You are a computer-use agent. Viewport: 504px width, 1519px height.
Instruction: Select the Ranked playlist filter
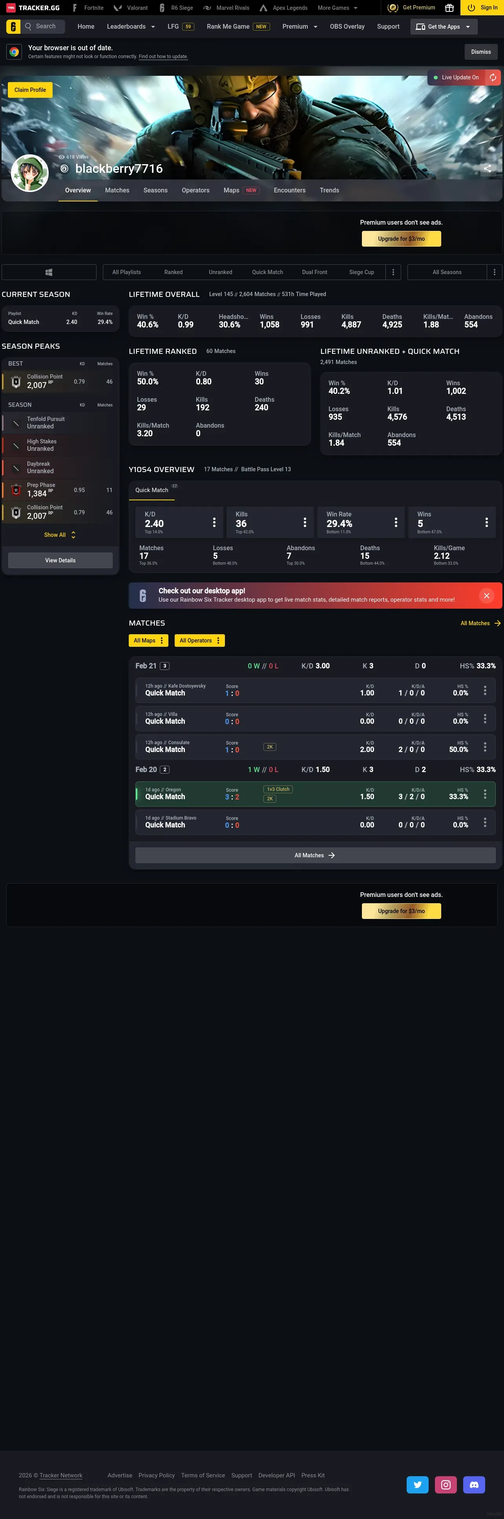coord(173,272)
